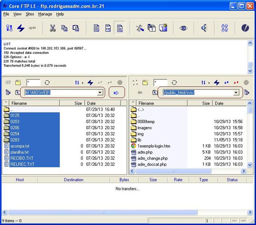Upload files with the blue right arrow
This screenshot has height=225, width=256.
[116, 93]
